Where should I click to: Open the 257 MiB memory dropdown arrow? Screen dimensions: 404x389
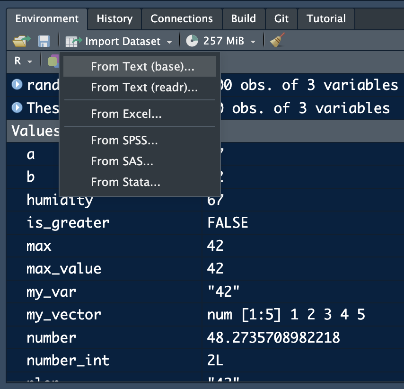click(x=253, y=42)
